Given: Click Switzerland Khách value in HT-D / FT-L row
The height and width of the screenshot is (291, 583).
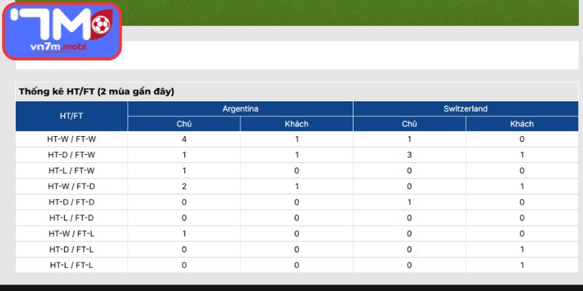Looking at the screenshot, I should click(x=522, y=250).
